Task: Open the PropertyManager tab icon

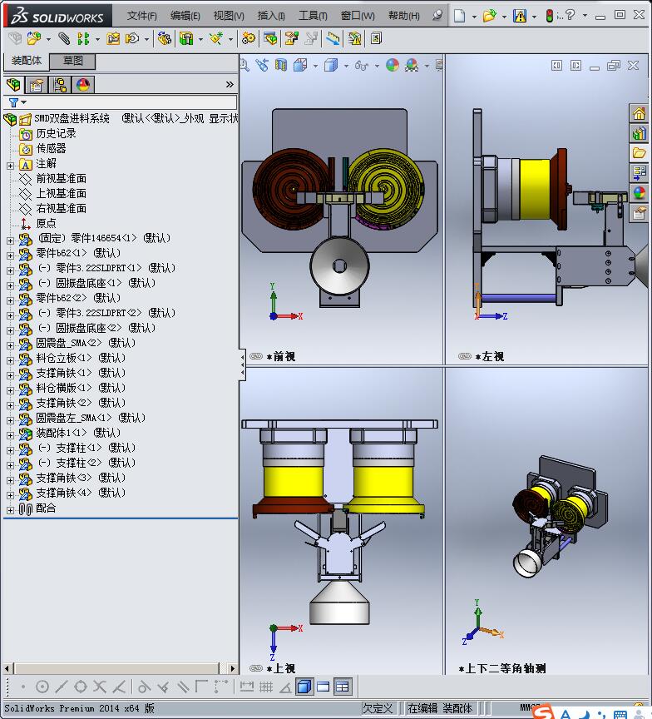Action: tap(37, 85)
